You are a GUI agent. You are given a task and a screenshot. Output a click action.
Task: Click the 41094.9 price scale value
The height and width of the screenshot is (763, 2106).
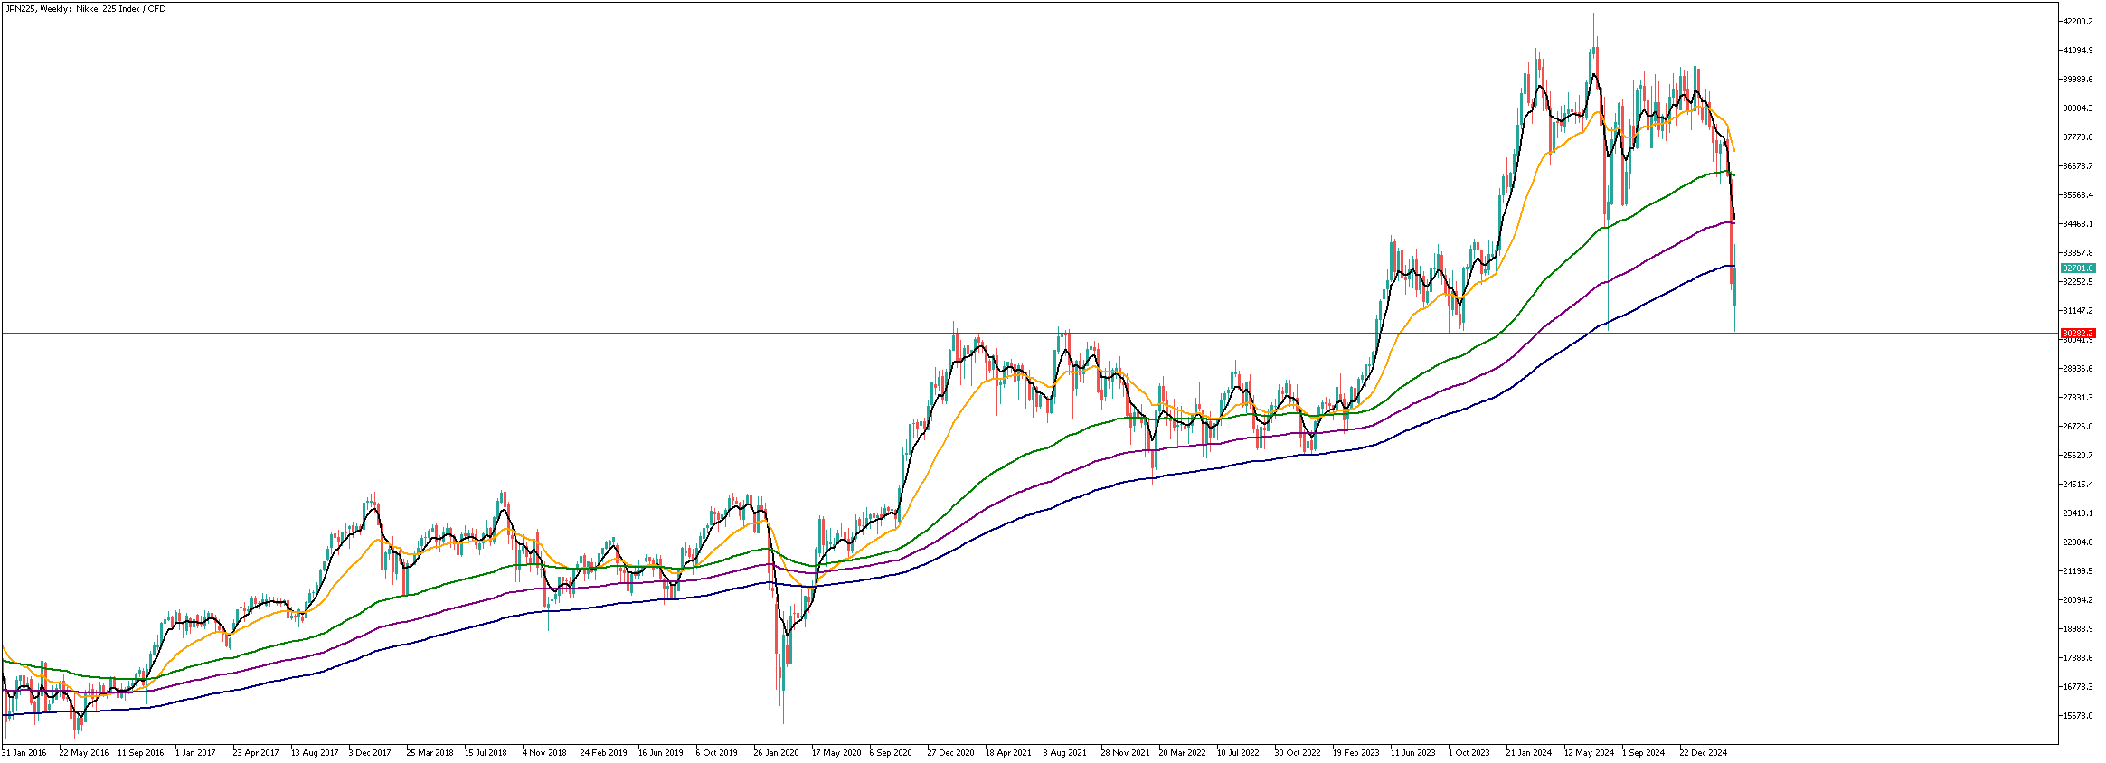2077,51
